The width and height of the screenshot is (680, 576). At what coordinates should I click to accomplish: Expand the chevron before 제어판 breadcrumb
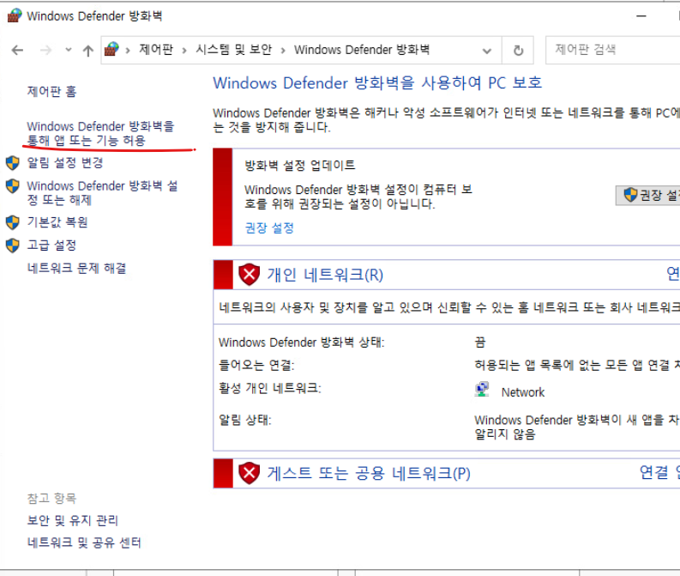click(128, 51)
